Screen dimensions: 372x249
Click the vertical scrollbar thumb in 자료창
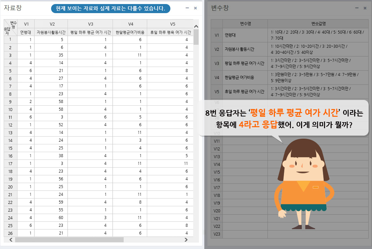pyautogui.click(x=196, y=37)
